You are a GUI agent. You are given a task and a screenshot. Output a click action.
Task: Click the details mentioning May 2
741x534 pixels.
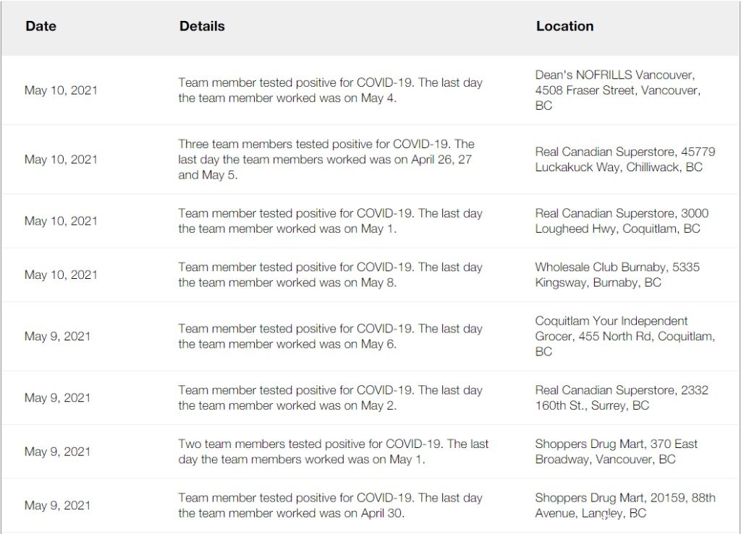330,397
